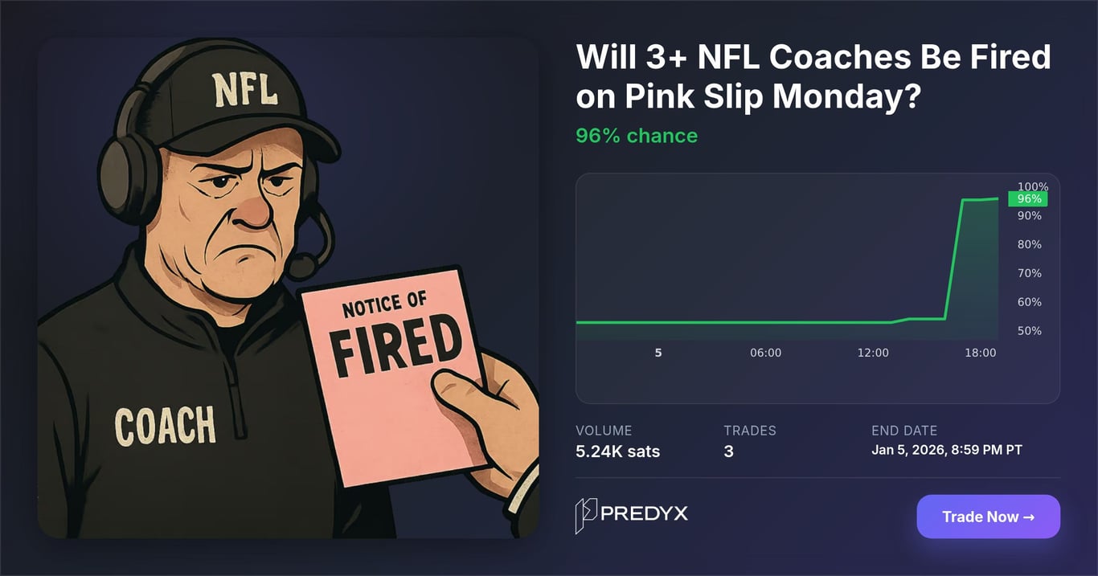Click the PREDYX brand name text
Screen dimensions: 1098x576
pyautogui.click(x=645, y=513)
